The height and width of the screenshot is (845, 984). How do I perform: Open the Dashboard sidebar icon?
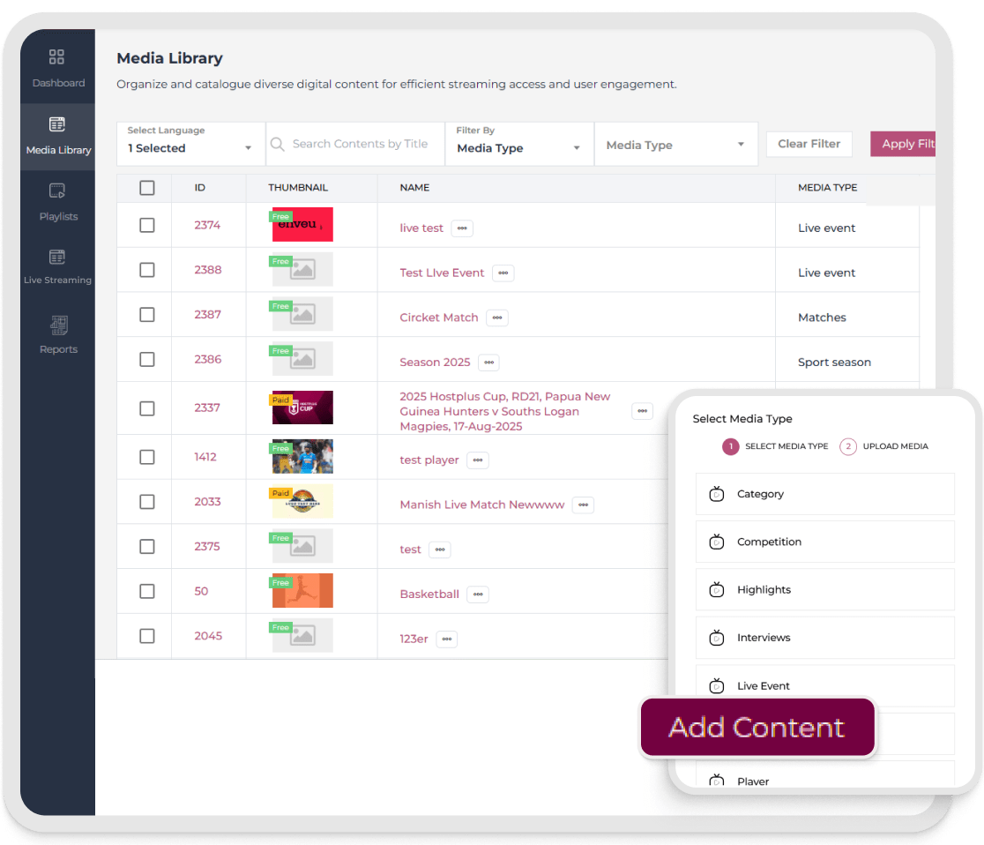(x=57, y=58)
